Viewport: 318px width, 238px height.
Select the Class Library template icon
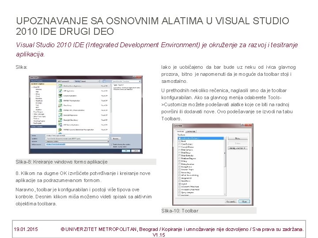point(60,105)
